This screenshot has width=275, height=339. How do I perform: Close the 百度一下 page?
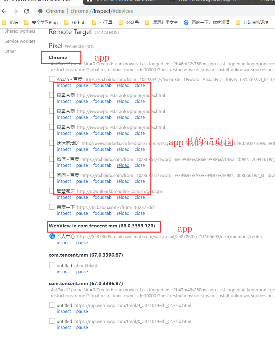click(140, 213)
